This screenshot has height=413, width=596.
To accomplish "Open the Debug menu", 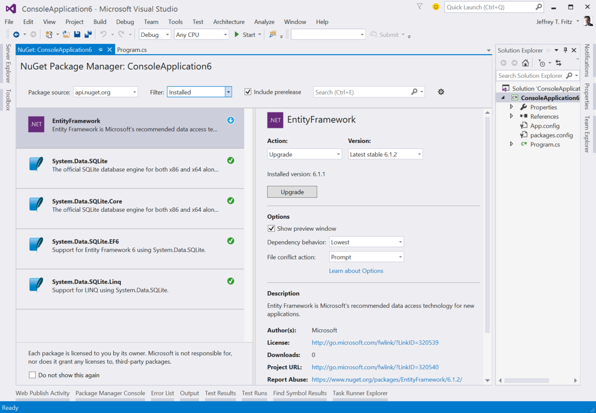I will (x=125, y=21).
